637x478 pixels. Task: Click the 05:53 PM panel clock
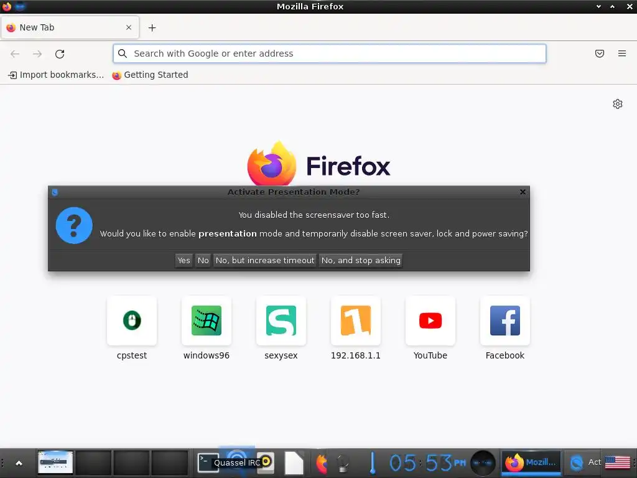[x=427, y=463]
